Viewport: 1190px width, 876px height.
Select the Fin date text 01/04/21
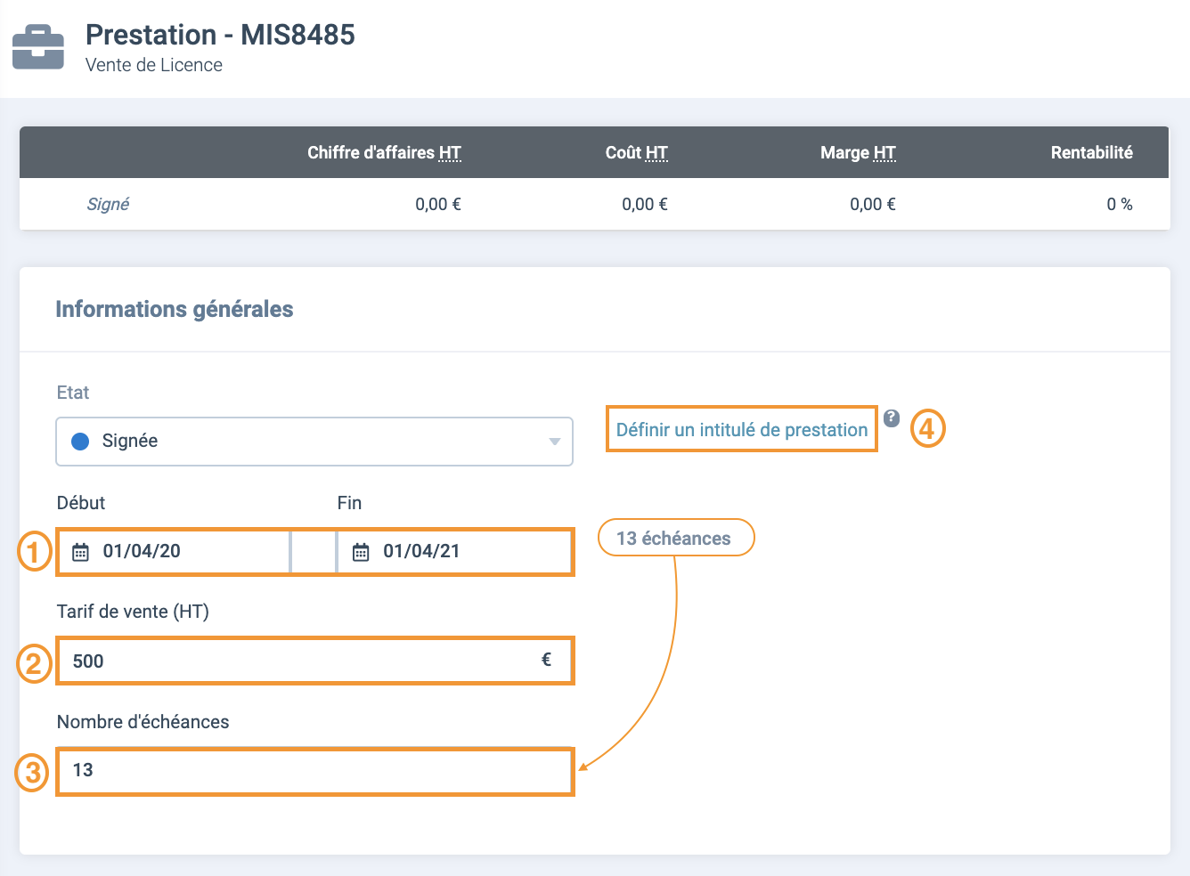[421, 551]
